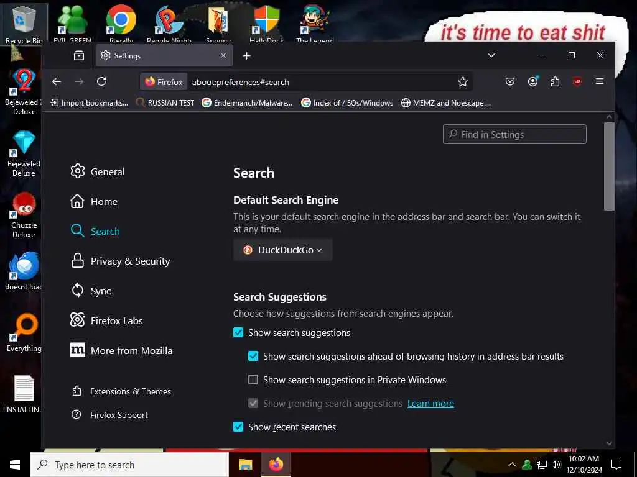Bookmark this page with the star icon
637x477 pixels.
click(x=462, y=81)
